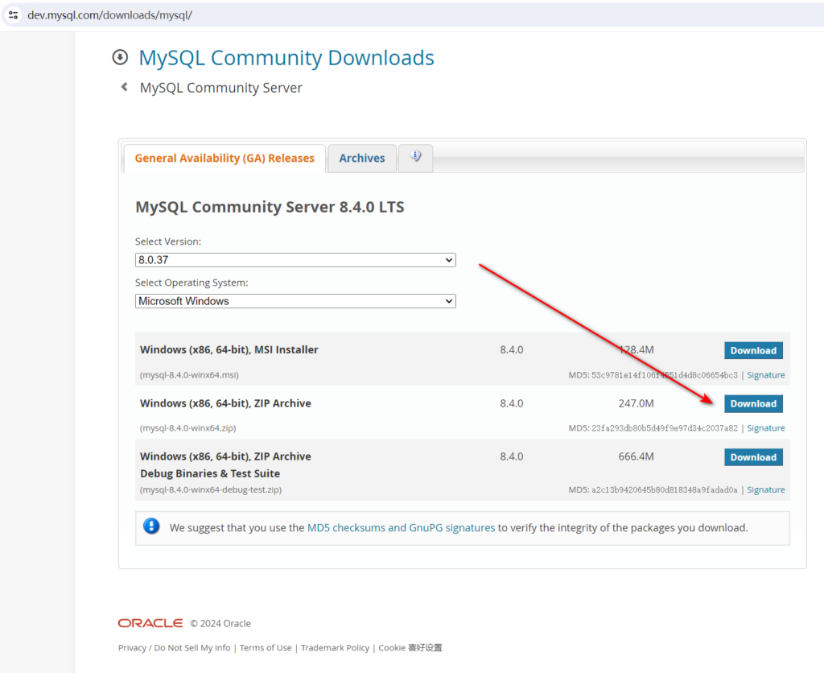Viewport: 824px width, 673px height.
Task: Click the MD5 hash a2c13b9420645b80d818348a9fadad0a
Action: (664, 489)
